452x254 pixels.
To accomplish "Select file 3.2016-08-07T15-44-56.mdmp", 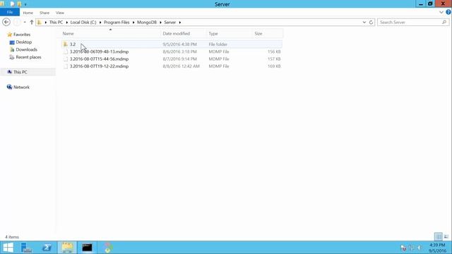I will (x=99, y=59).
